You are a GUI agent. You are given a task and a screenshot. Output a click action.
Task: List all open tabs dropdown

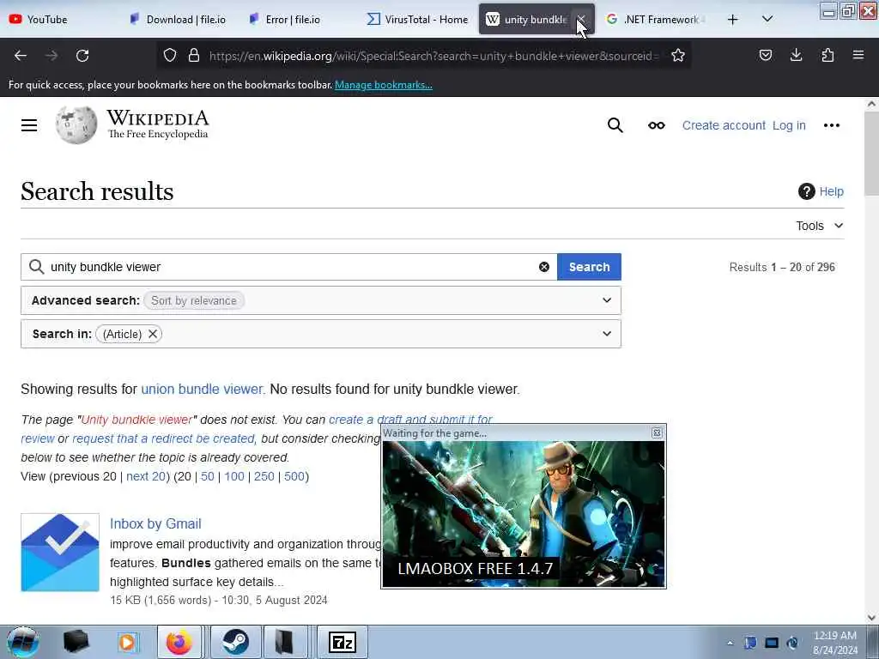click(767, 20)
